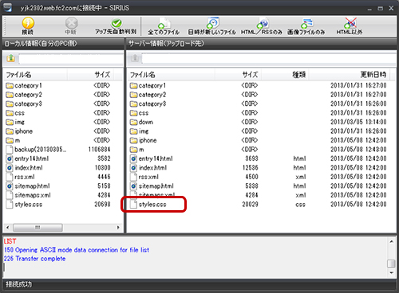Screen dimensions: 399x293
Task: Select server category1 folder
Action: tap(148, 86)
